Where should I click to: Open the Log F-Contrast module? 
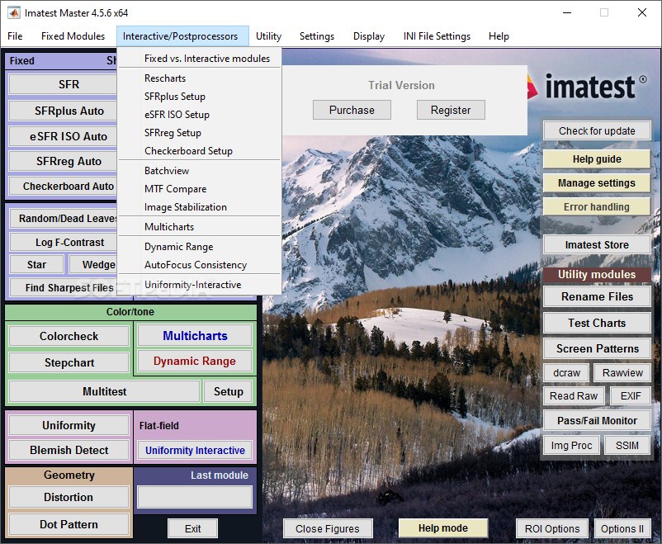pos(64,243)
